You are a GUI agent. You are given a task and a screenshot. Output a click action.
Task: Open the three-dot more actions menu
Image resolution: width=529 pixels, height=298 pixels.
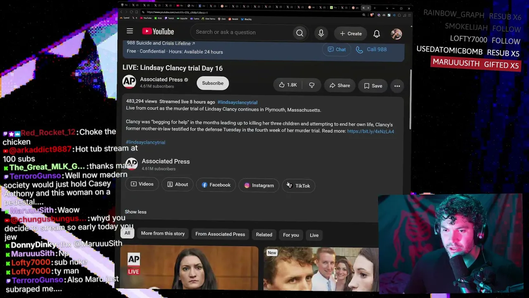point(397,86)
